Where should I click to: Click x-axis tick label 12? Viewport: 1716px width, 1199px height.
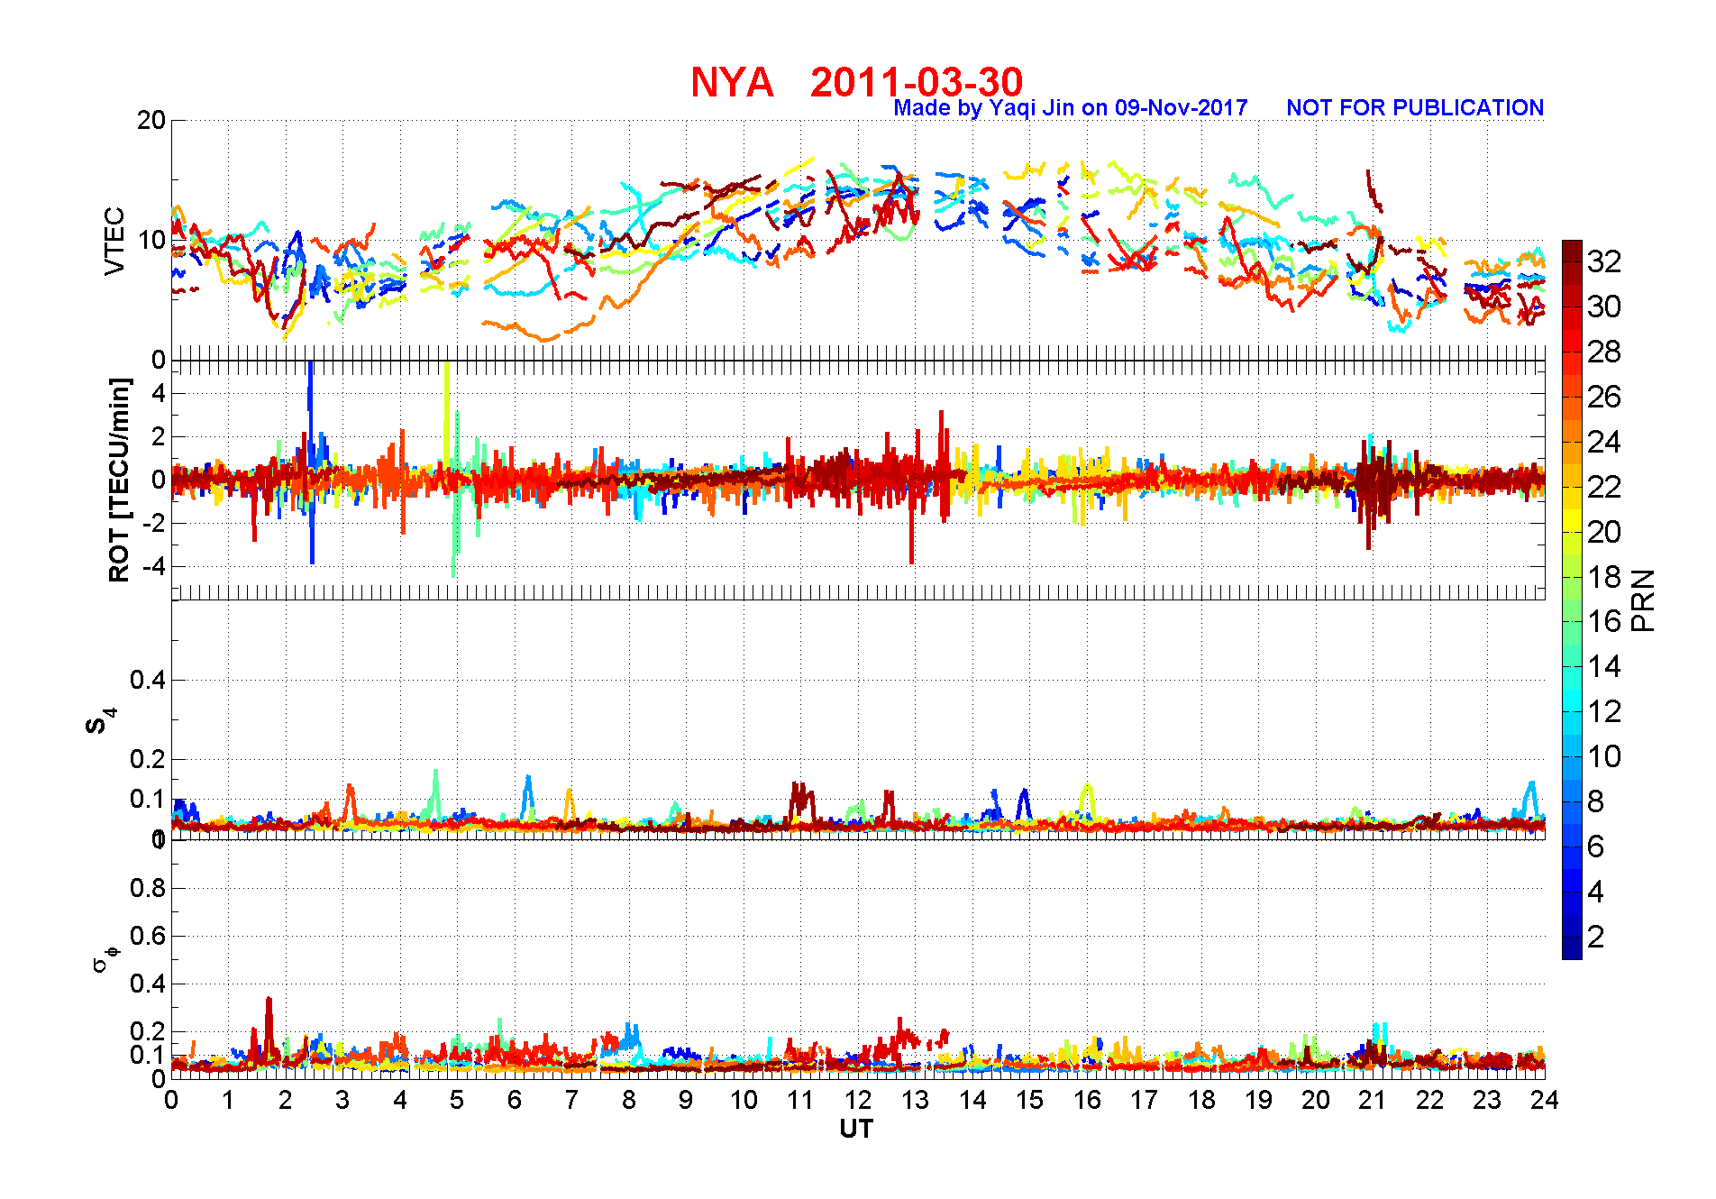click(858, 1101)
